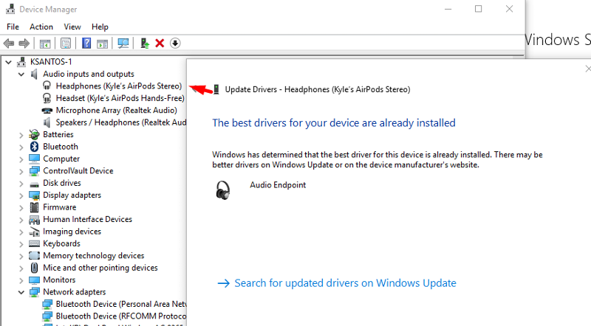The width and height of the screenshot is (591, 326).
Task: Click the Audio Endpoint device name text
Action: coord(278,185)
